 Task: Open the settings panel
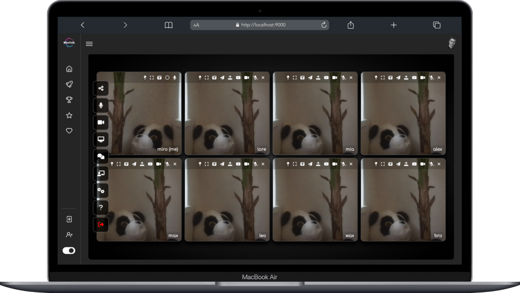[x=101, y=190]
